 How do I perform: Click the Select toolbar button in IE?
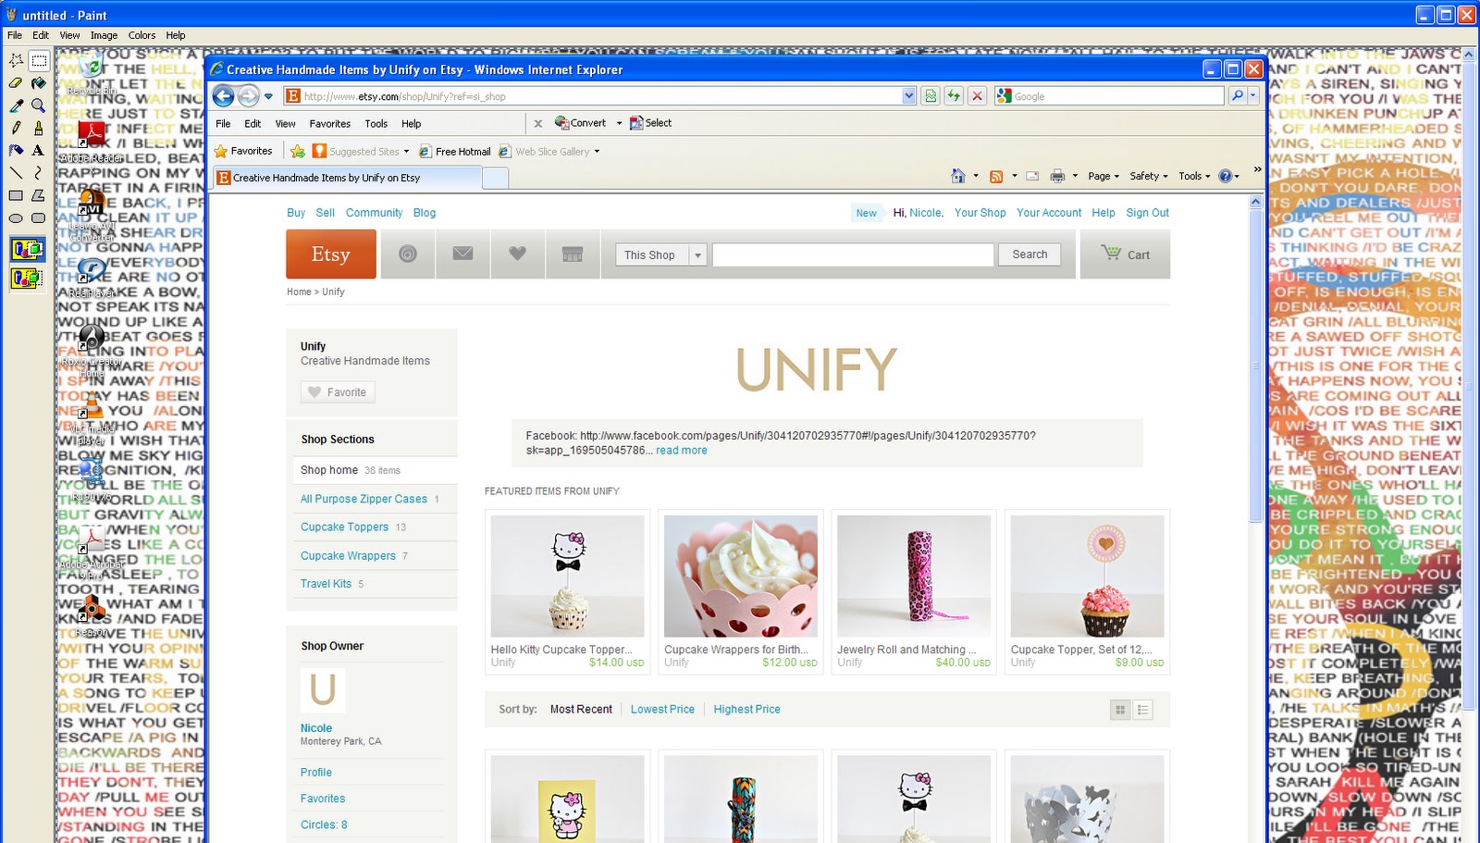650,123
